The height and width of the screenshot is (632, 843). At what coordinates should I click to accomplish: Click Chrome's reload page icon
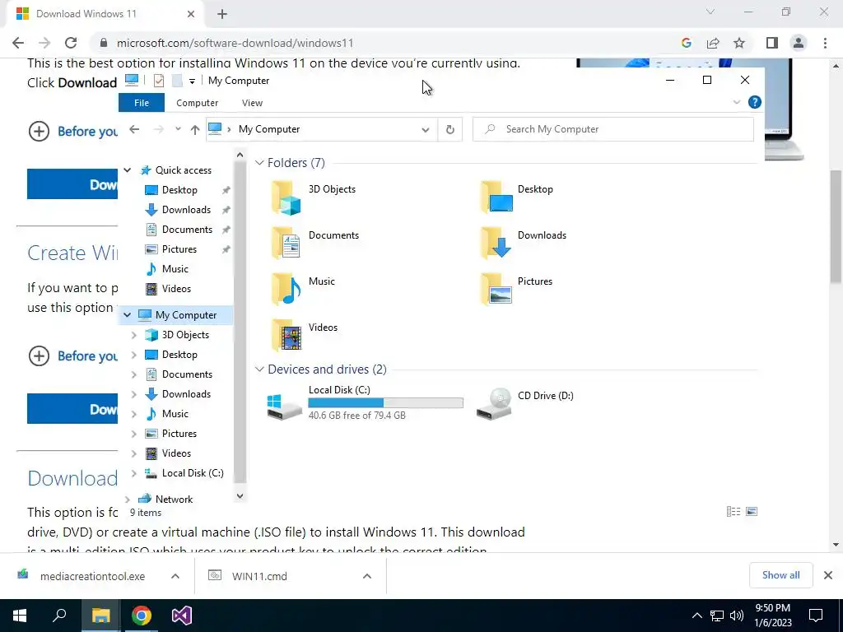pyautogui.click(x=71, y=43)
